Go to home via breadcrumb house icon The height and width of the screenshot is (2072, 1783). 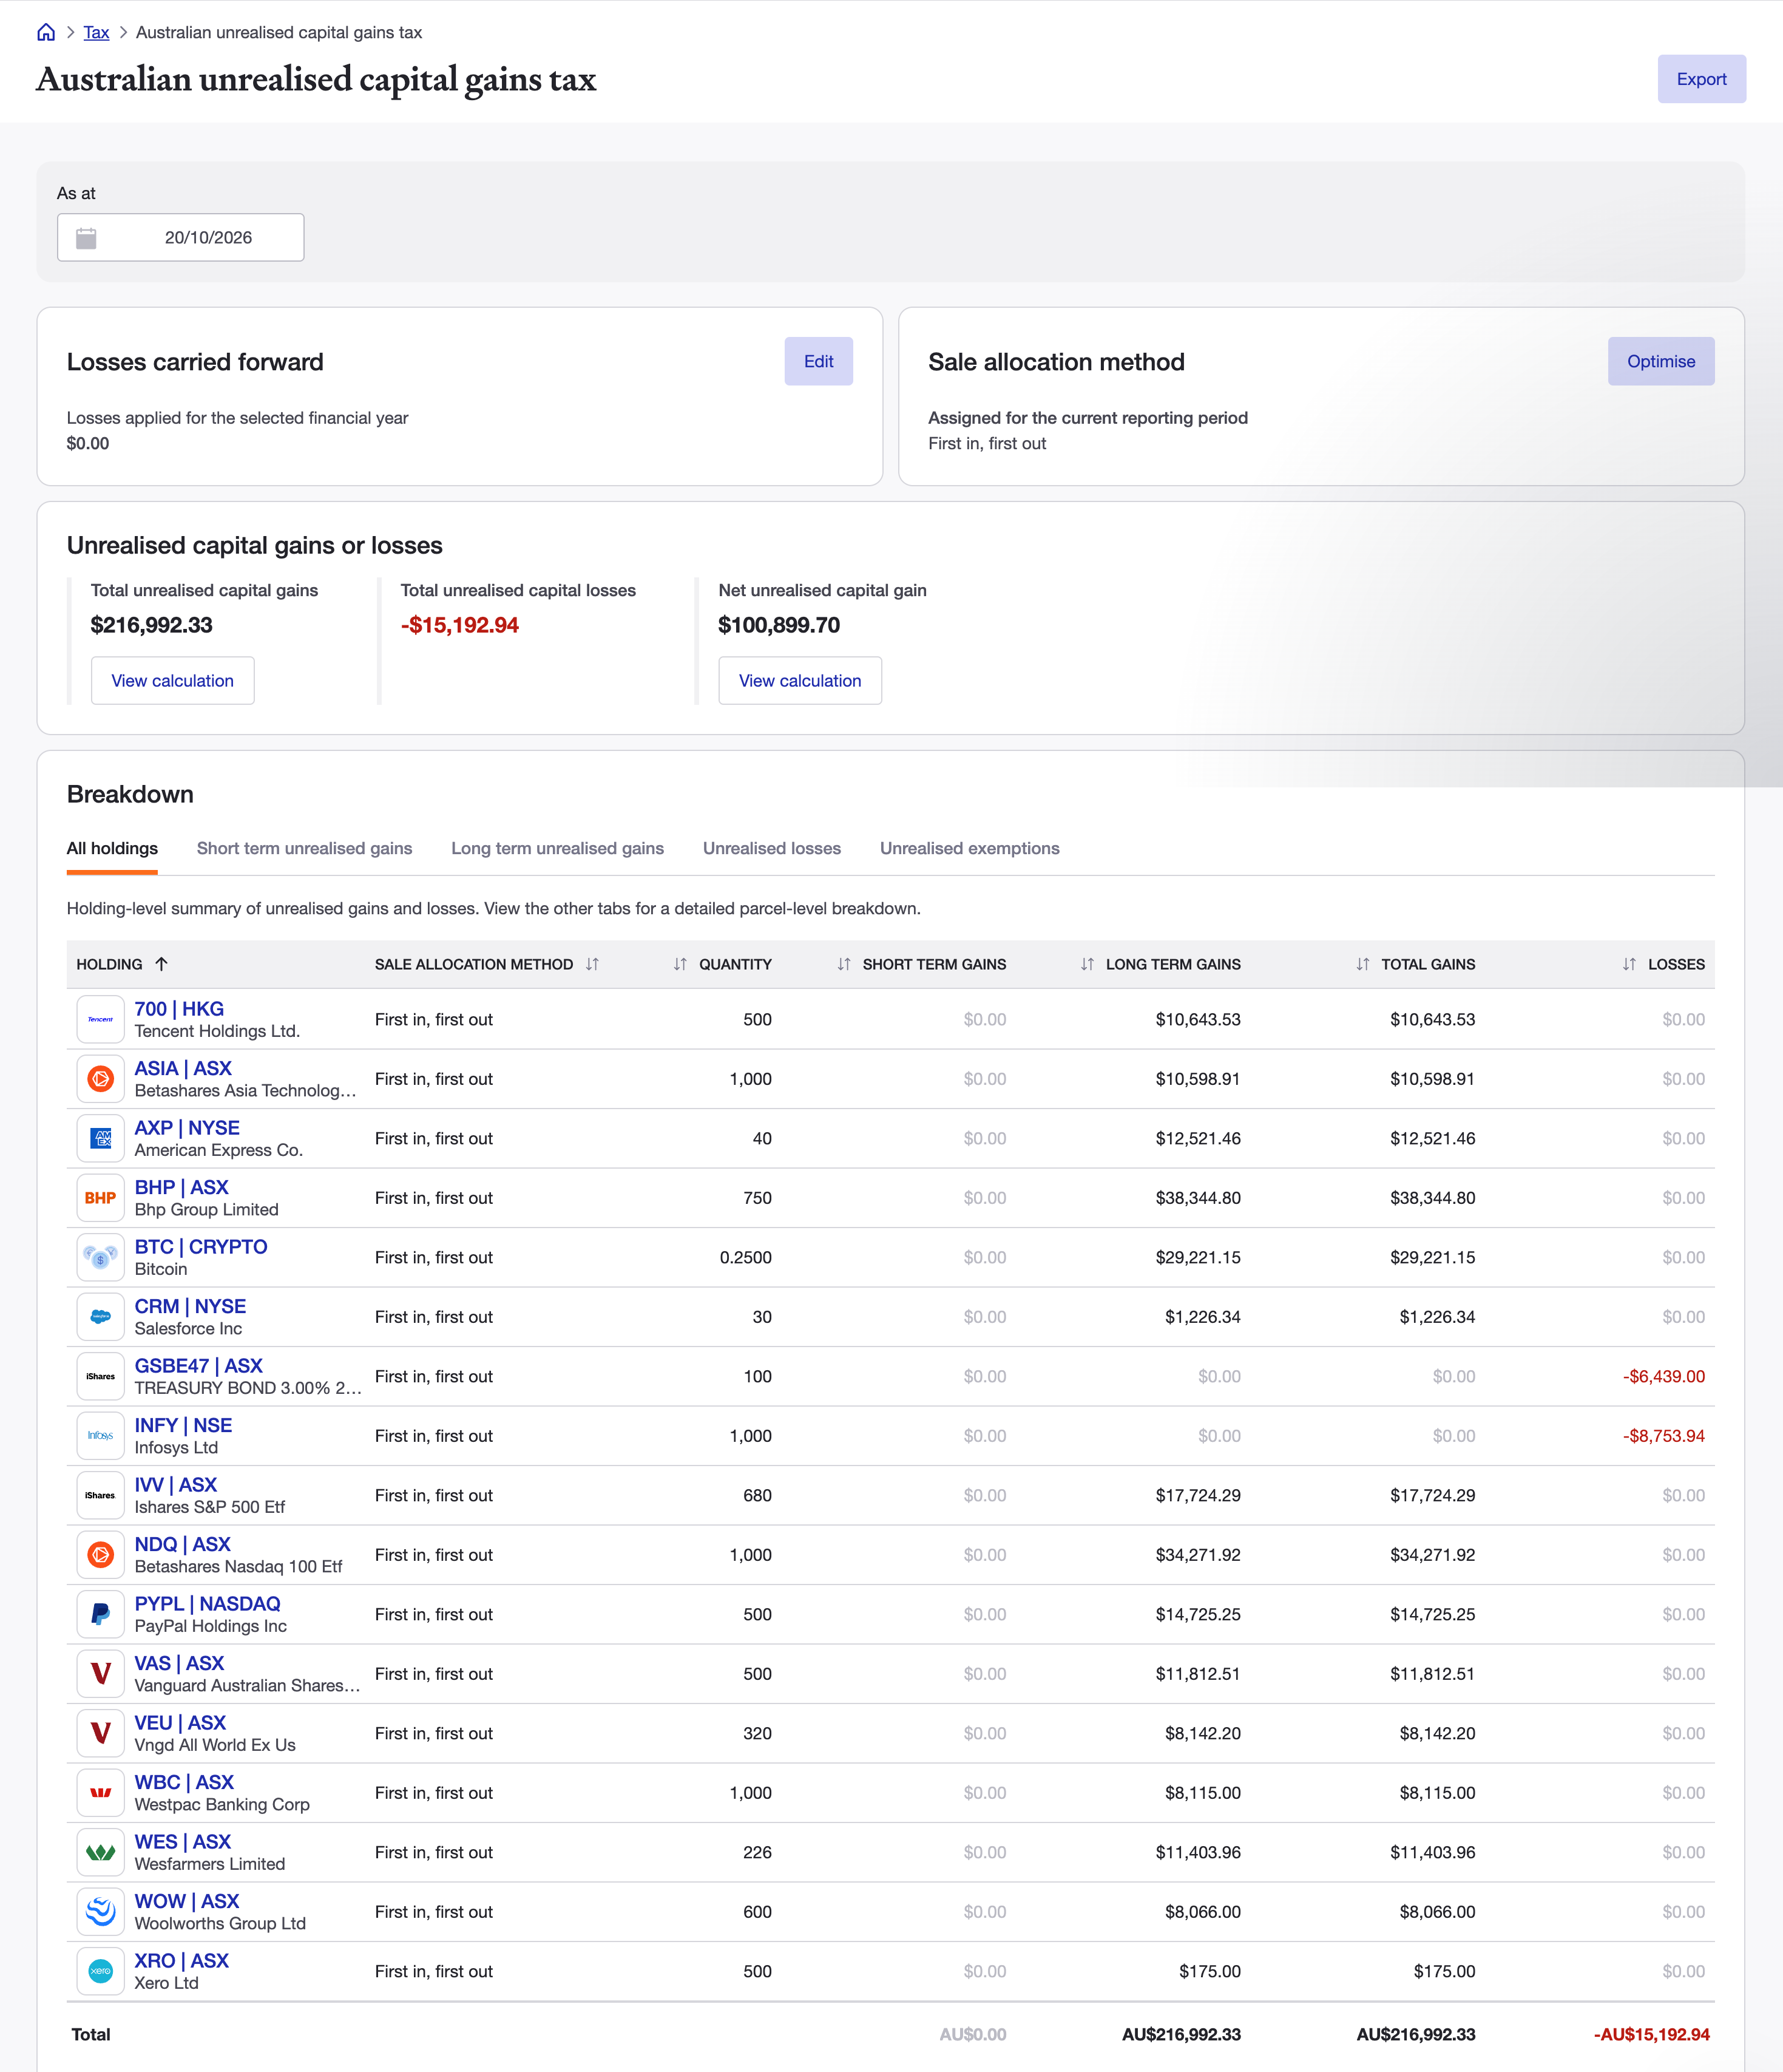[46, 32]
